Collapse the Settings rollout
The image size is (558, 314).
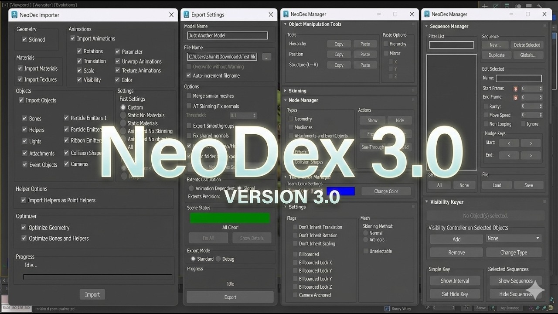(285, 207)
